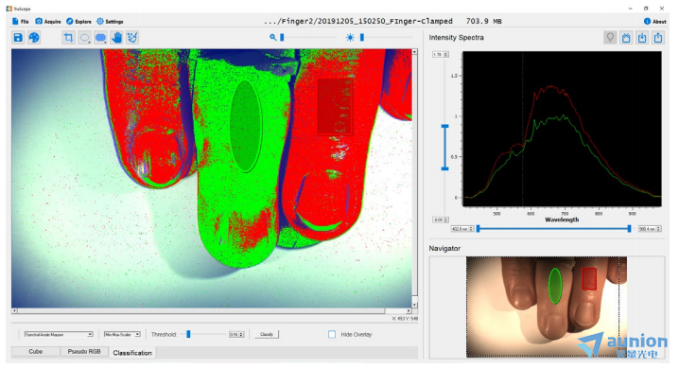The image size is (679, 369).
Task: Switch to the Cube tab
Action: point(36,352)
